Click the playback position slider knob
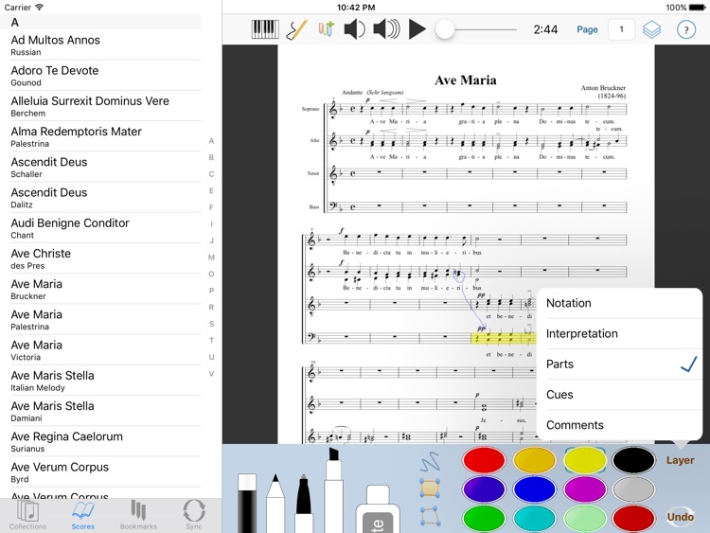 click(445, 29)
